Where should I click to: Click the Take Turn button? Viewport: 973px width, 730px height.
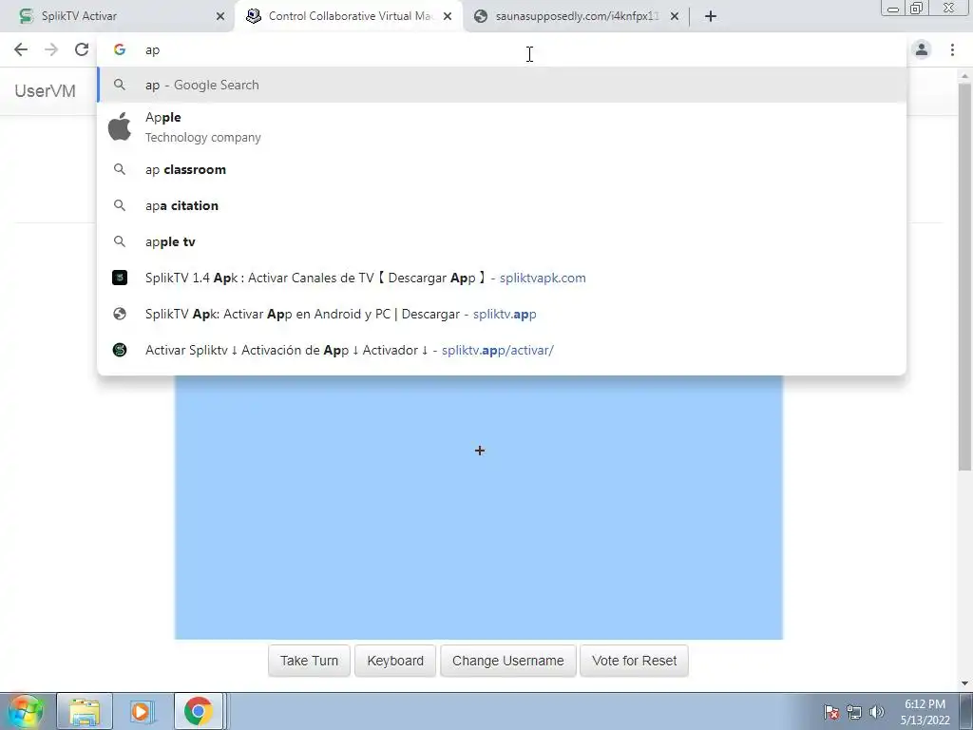pos(309,661)
